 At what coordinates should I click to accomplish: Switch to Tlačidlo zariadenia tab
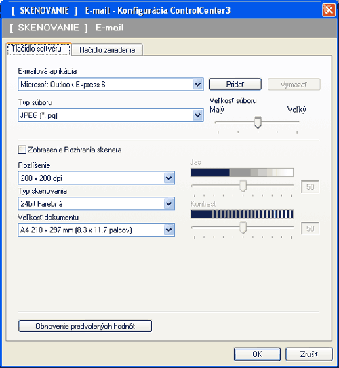107,49
